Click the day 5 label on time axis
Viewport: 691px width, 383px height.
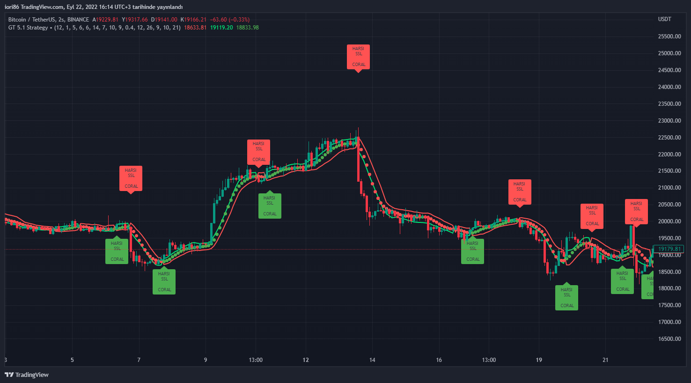(72, 360)
